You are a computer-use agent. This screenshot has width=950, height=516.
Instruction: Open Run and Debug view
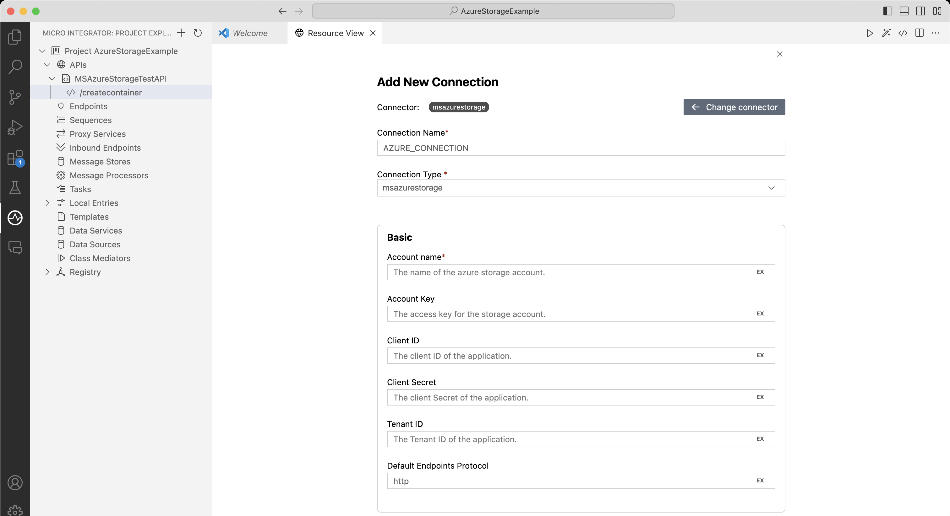tap(15, 127)
